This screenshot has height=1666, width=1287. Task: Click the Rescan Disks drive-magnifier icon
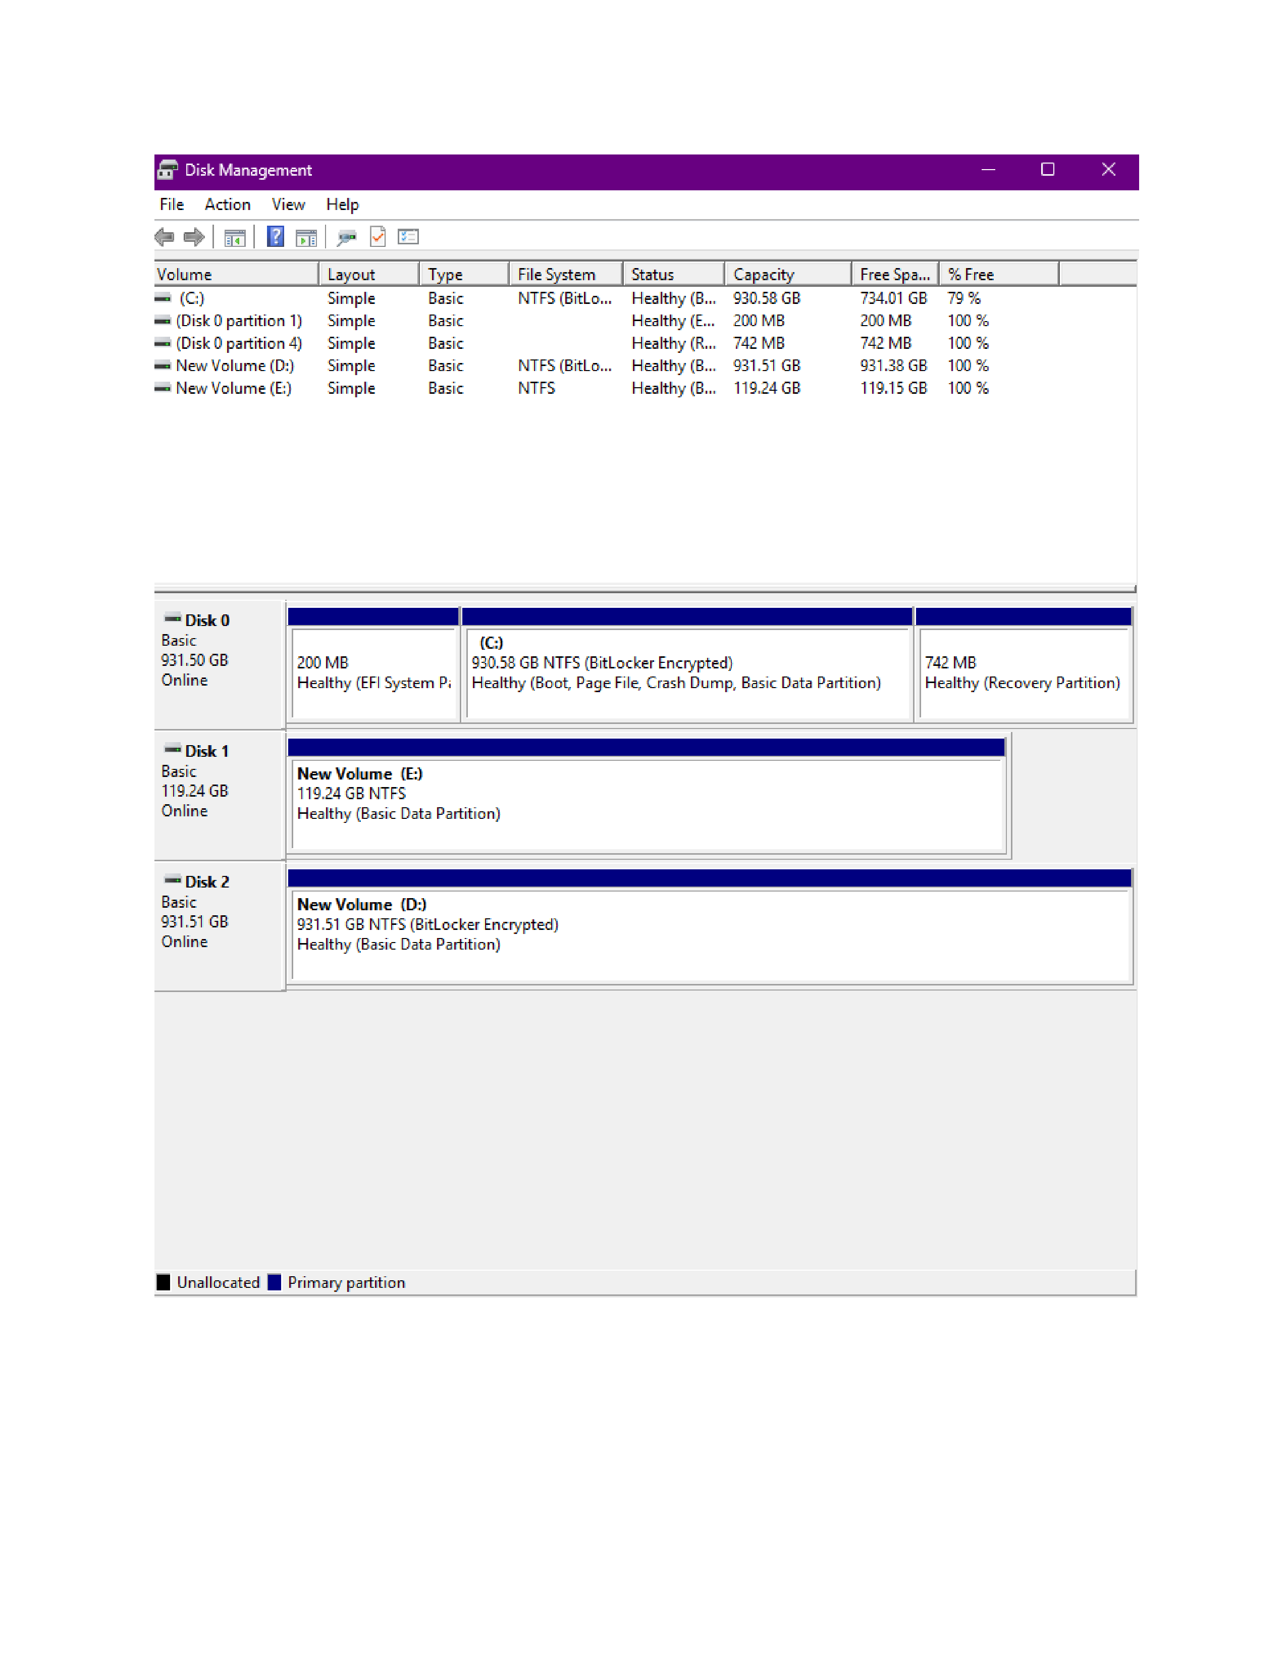[347, 238]
